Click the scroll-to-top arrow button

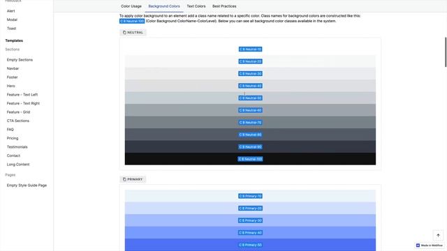[x=438, y=236]
